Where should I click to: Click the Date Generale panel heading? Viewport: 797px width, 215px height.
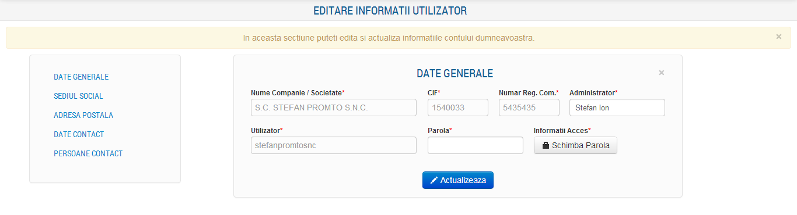[455, 73]
